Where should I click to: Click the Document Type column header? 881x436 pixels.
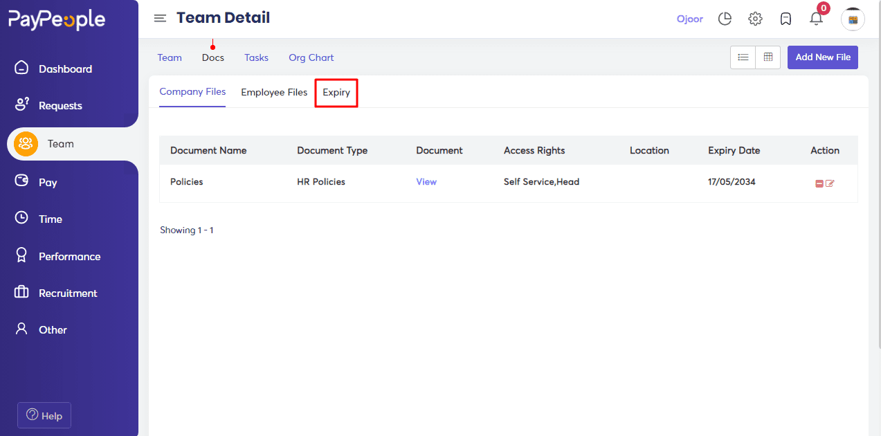coord(332,150)
